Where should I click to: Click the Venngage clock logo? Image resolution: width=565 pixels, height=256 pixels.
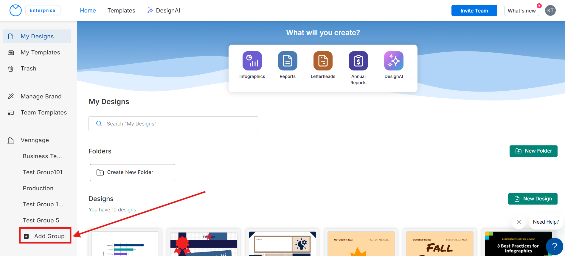point(15,10)
